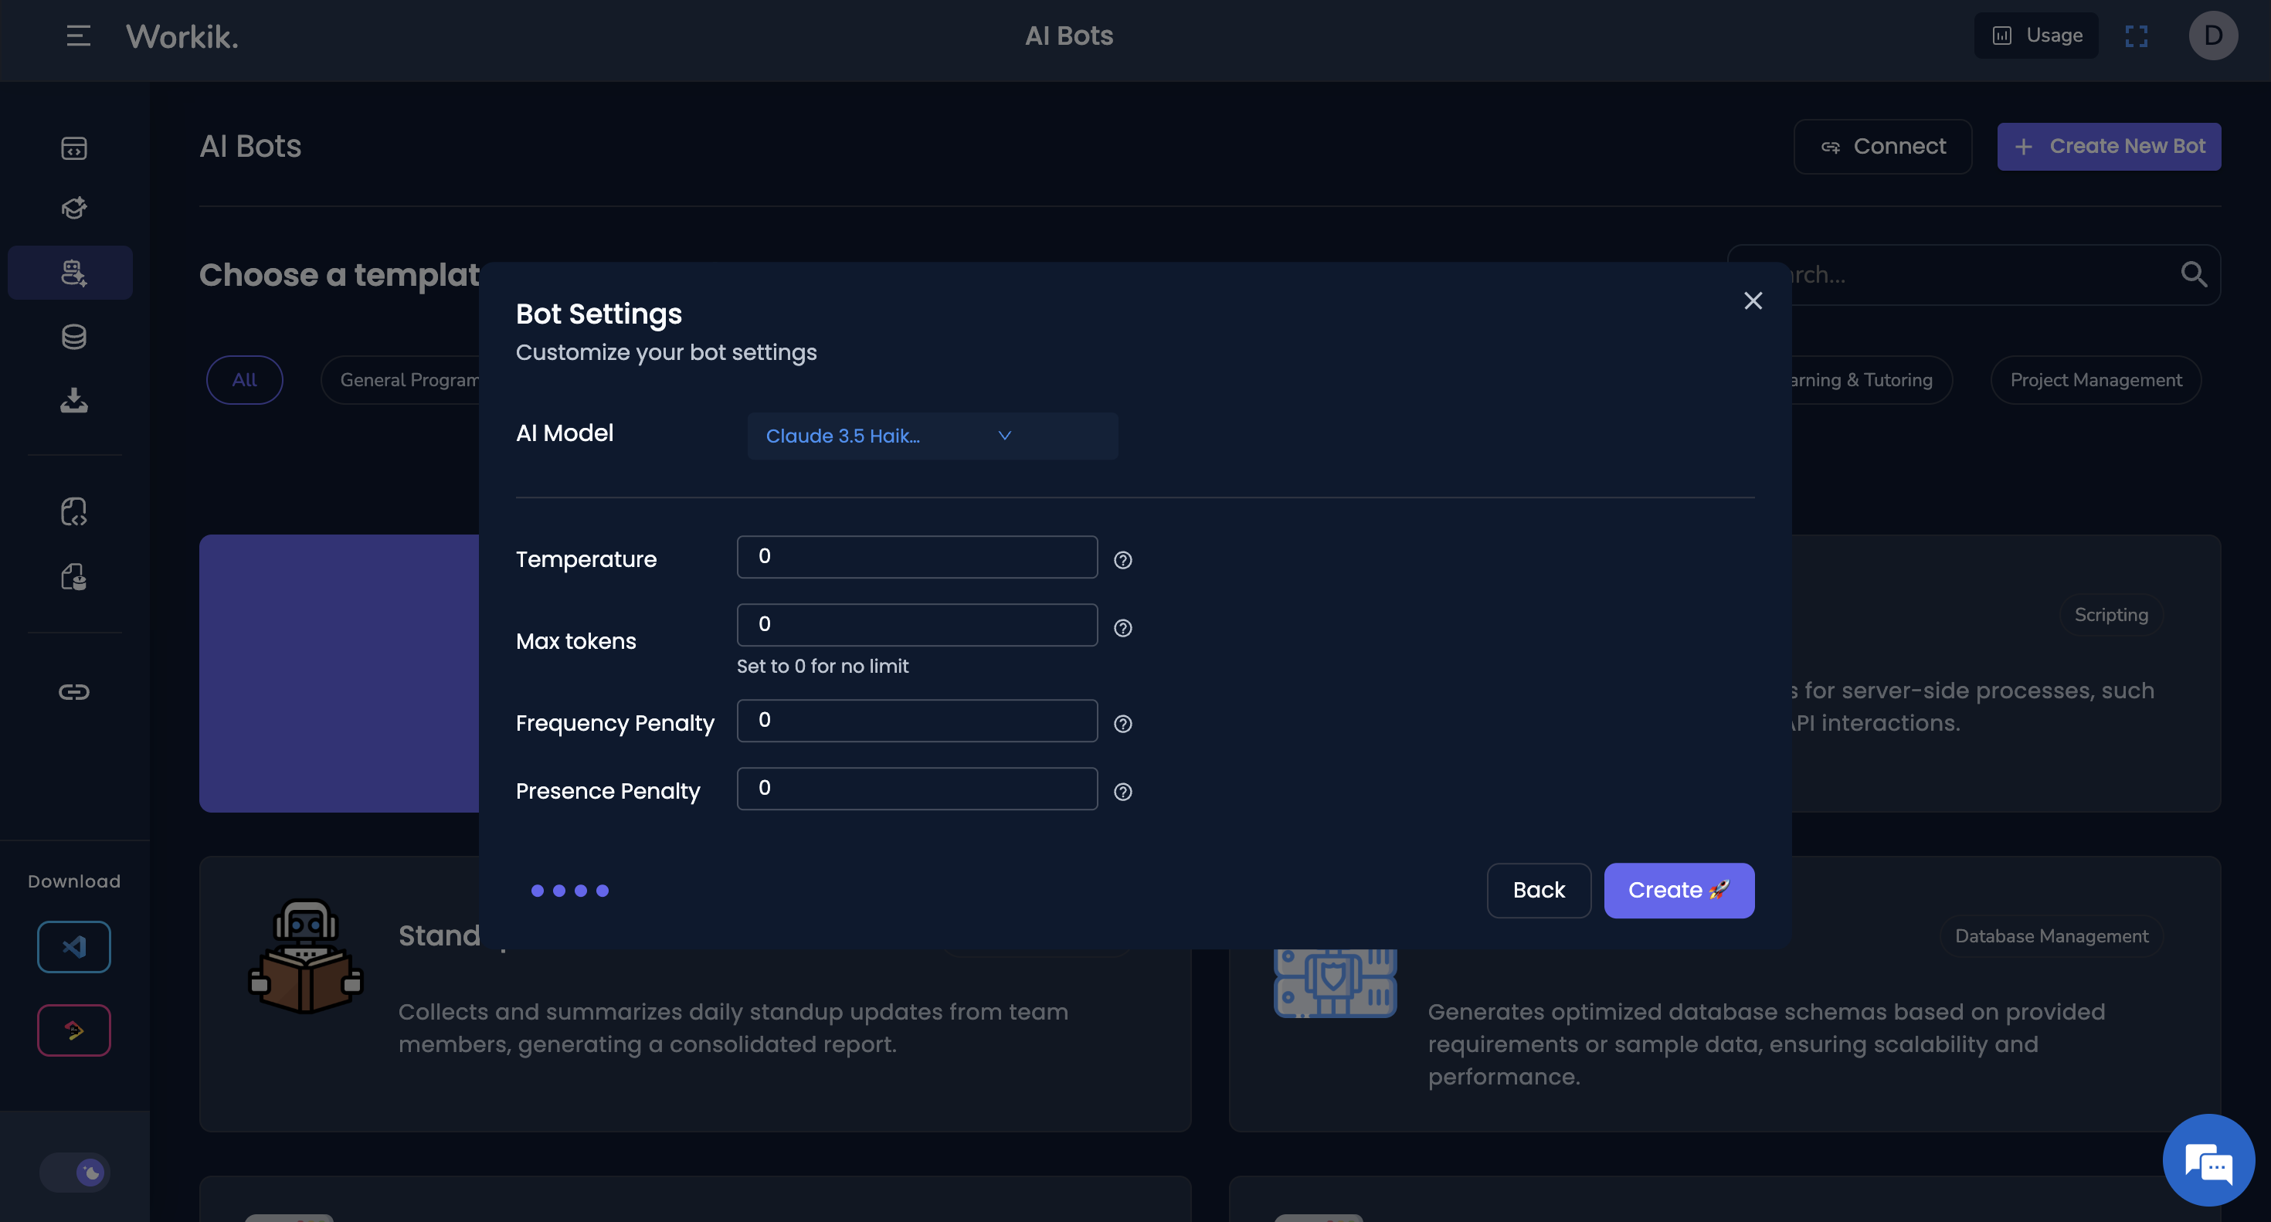Open the live chat bubble
The image size is (2271, 1222).
point(2208,1160)
